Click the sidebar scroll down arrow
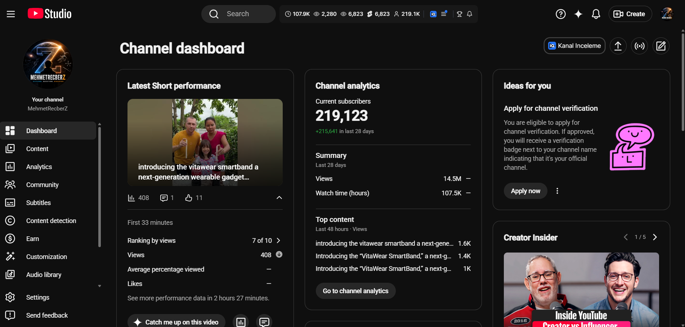The image size is (685, 327). point(99,286)
